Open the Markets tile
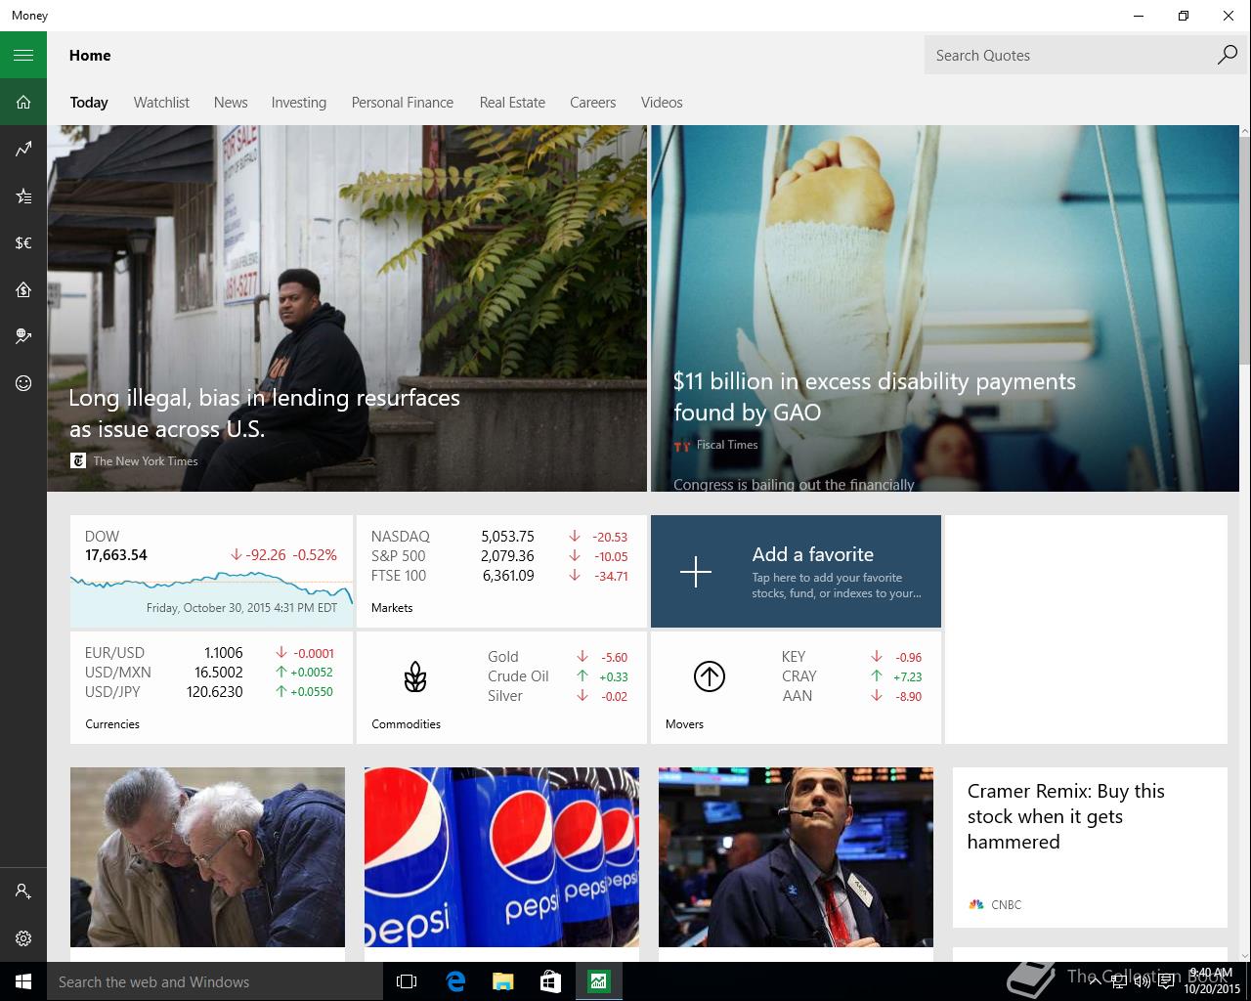The image size is (1251, 1001). click(501, 571)
